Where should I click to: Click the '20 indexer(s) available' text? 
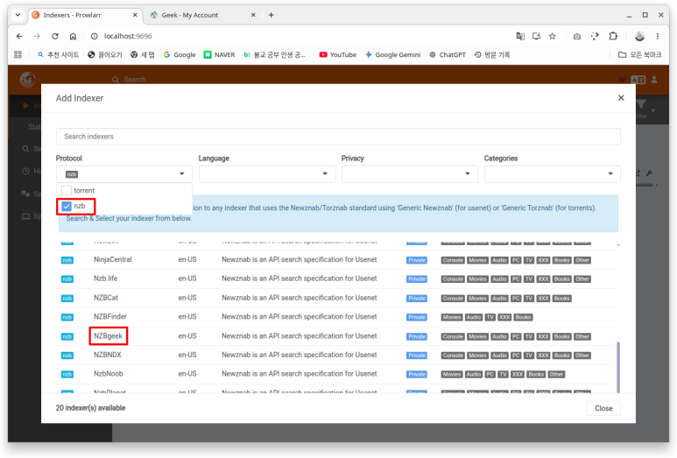91,408
